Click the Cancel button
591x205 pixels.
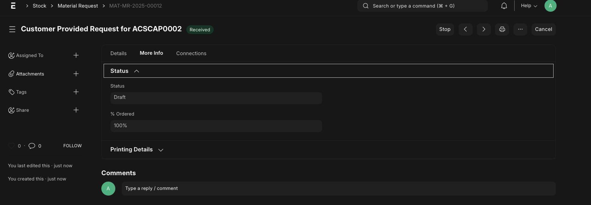[x=543, y=29]
